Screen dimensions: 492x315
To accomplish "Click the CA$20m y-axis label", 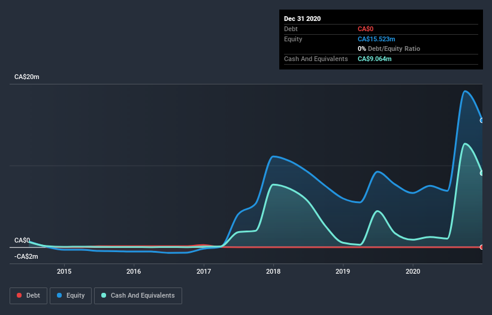I will tap(27, 77).
